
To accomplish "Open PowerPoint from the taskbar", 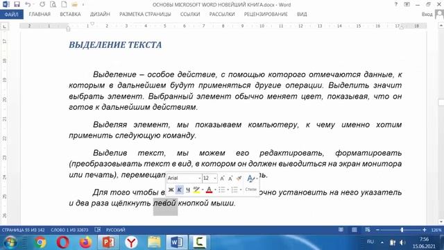I will pos(108,242).
